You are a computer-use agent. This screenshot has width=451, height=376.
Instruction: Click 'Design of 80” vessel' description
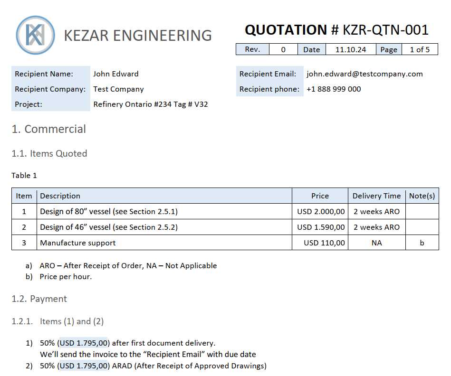pyautogui.click(x=109, y=212)
